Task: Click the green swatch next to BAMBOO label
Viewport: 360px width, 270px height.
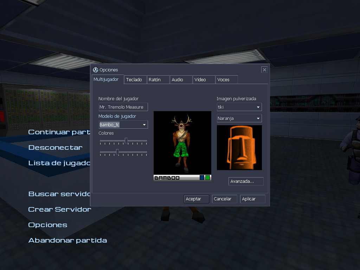Action: [207, 178]
